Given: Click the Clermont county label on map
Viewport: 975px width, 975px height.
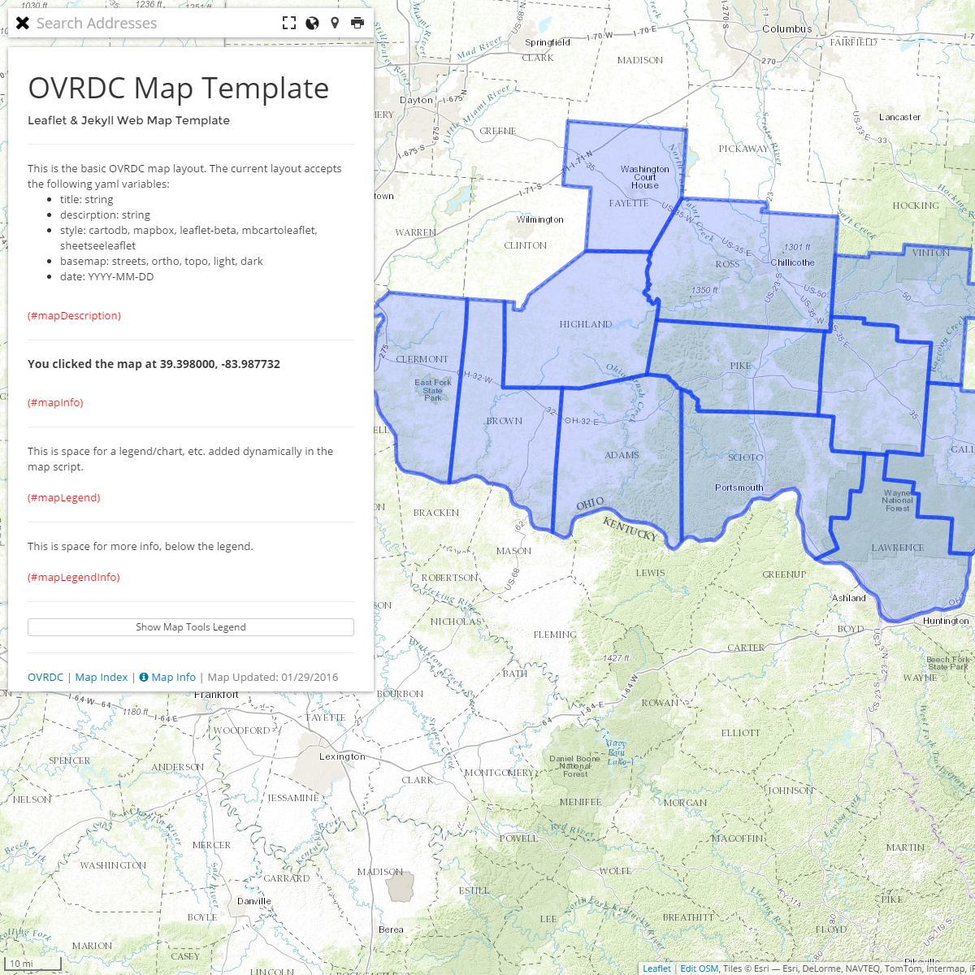Looking at the screenshot, I should coord(422,359).
